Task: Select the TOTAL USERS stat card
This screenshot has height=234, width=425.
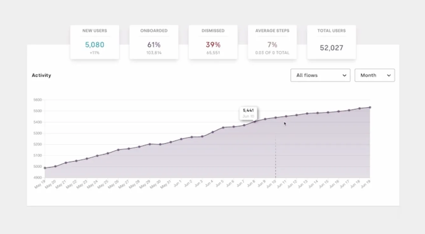Action: coord(331,42)
